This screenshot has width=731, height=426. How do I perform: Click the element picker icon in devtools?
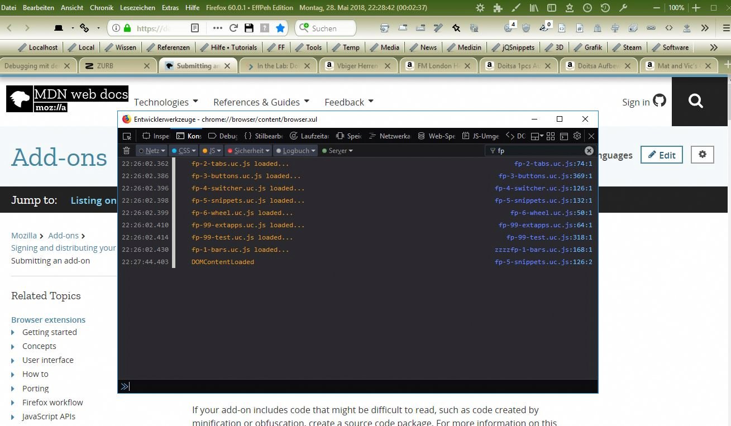(x=127, y=136)
